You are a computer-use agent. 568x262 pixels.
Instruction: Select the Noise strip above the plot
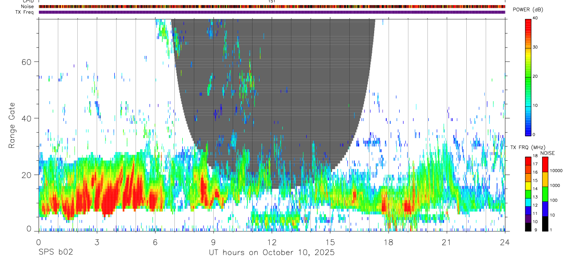272,6
